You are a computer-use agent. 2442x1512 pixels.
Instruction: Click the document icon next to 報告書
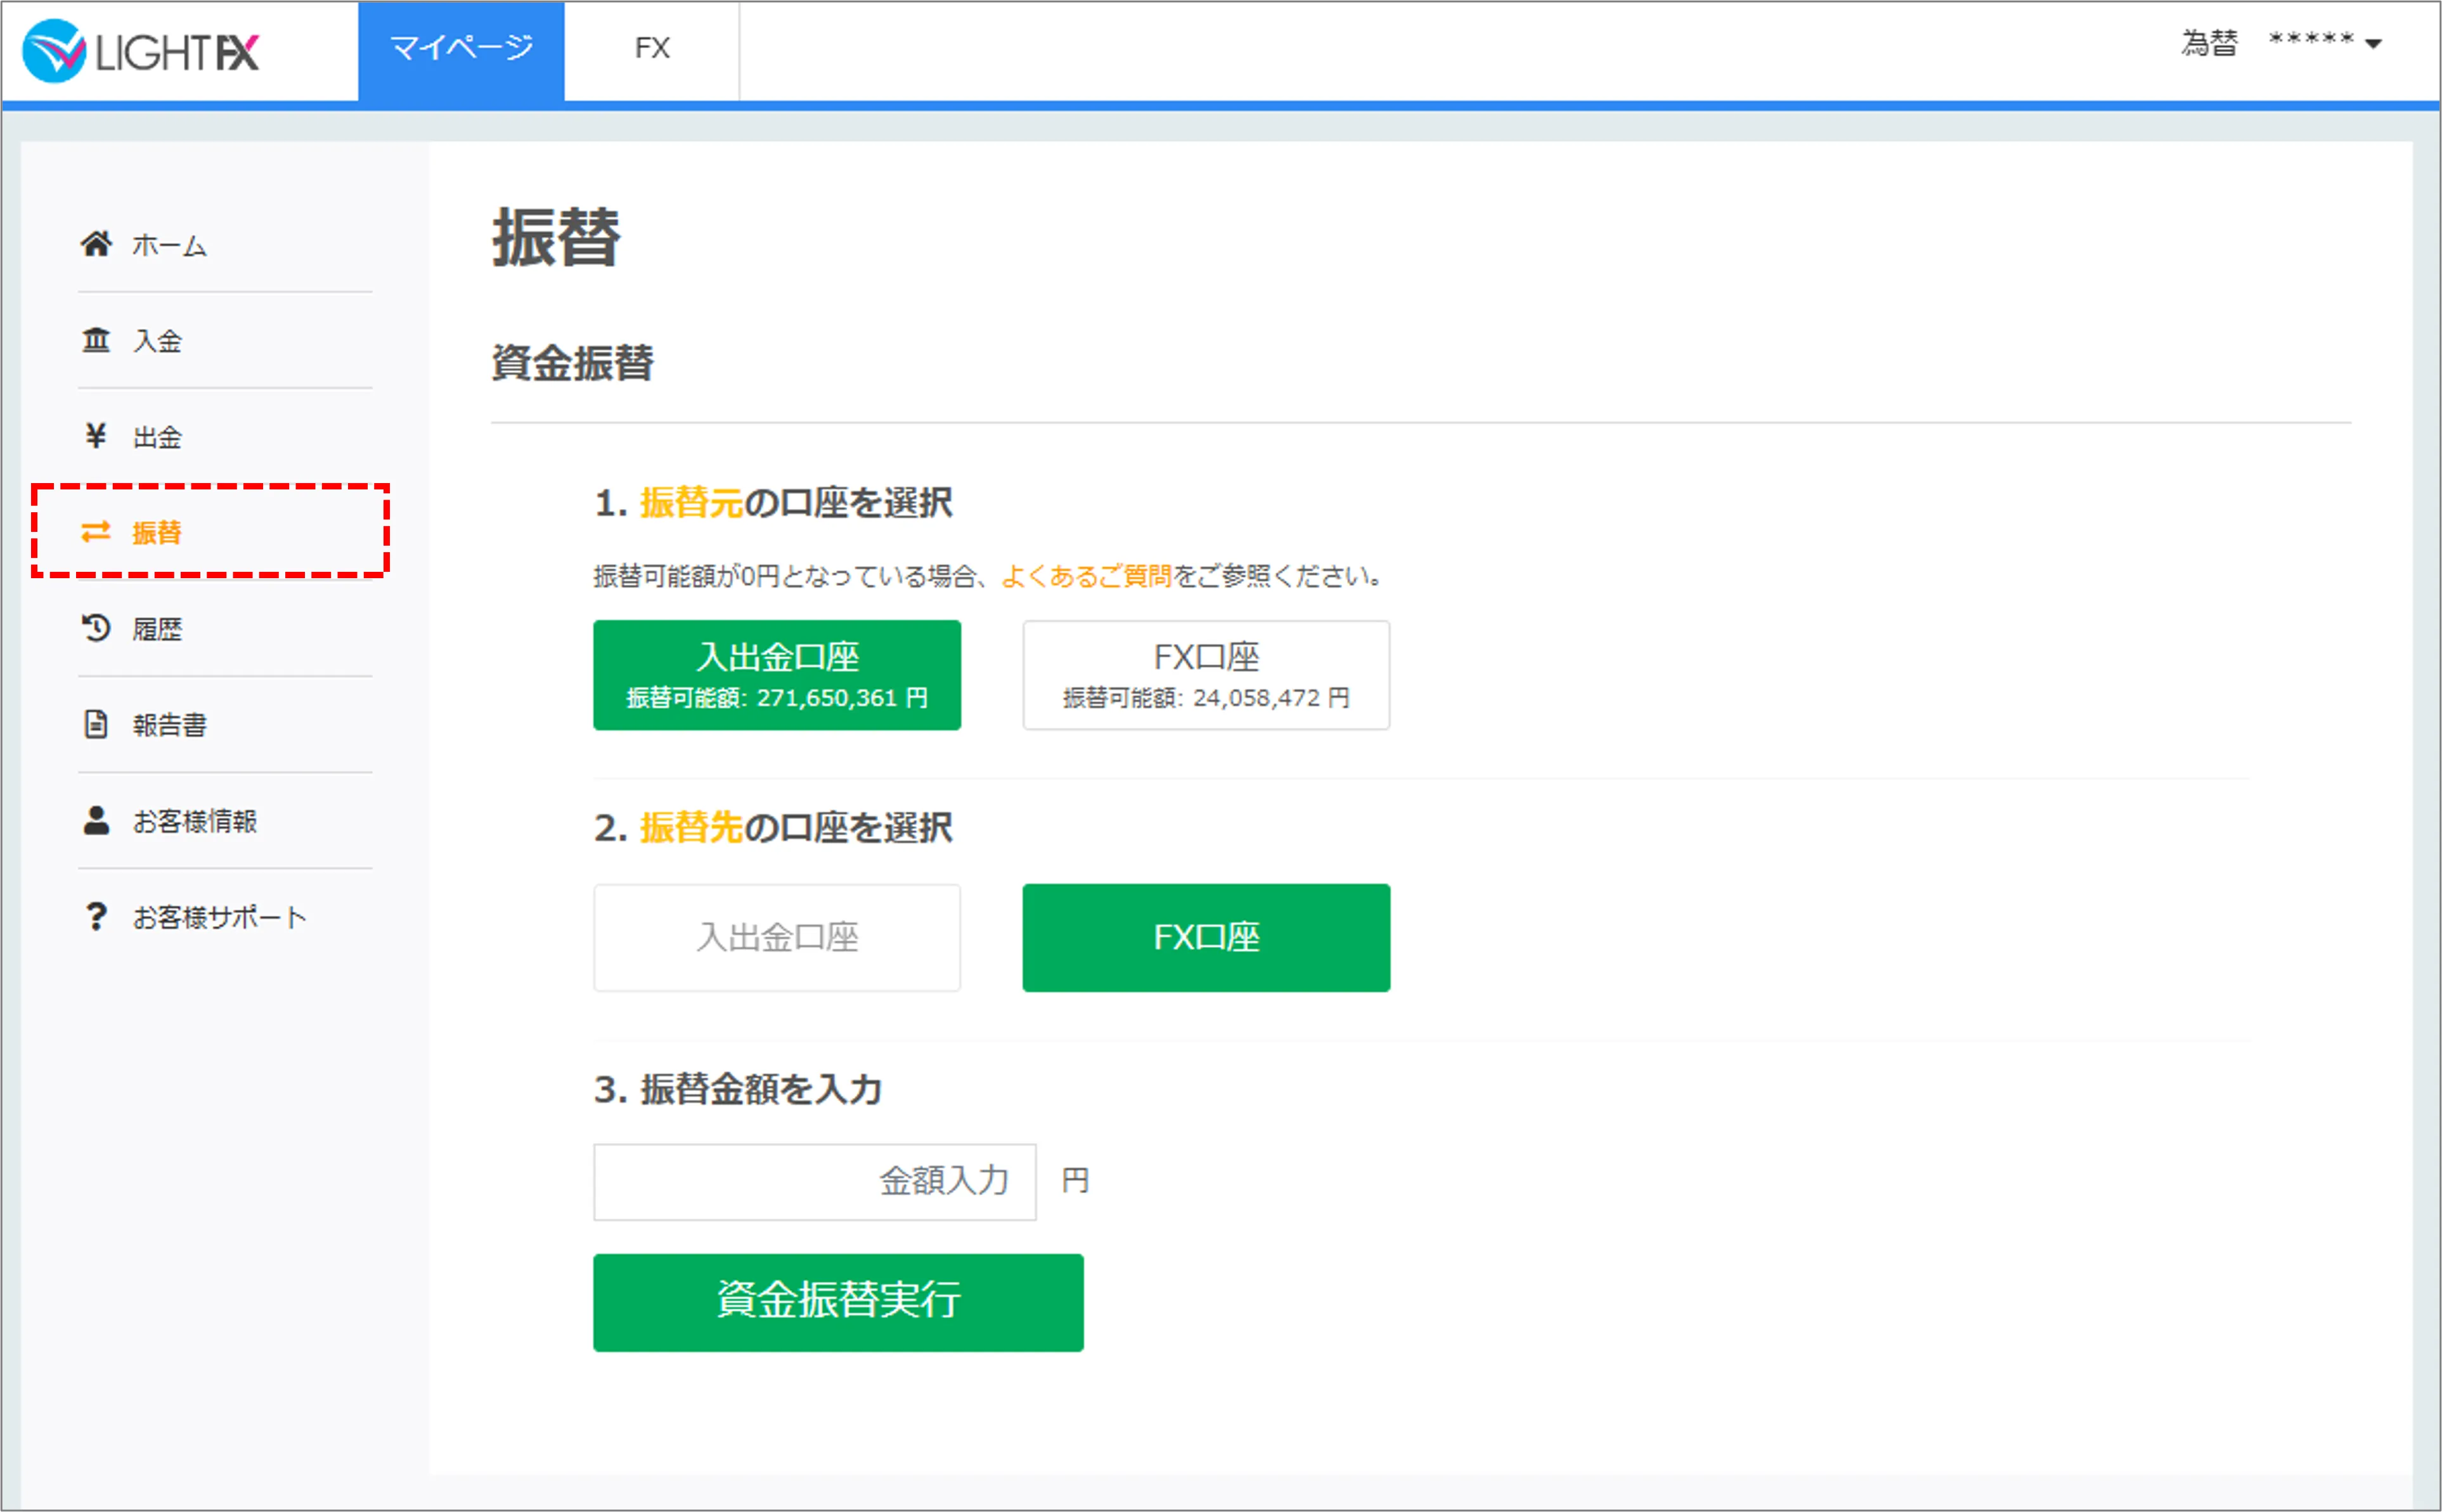(96, 724)
